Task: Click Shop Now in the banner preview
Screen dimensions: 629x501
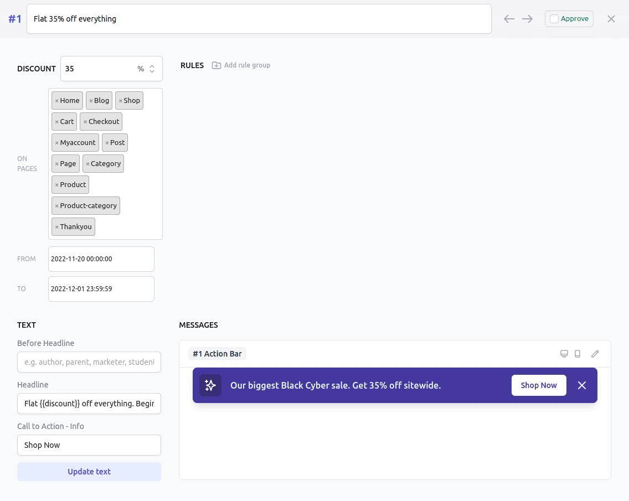Action: coord(539,385)
